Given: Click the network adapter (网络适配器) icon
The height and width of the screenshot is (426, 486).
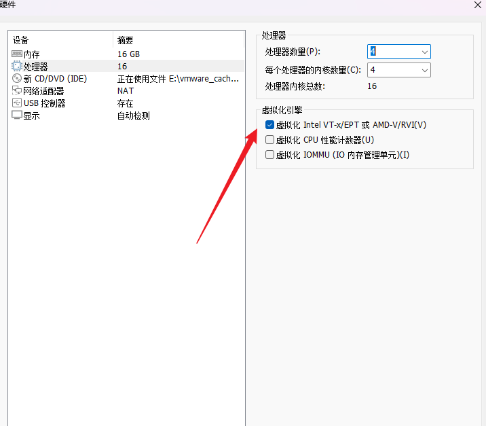Looking at the screenshot, I should coord(17,90).
